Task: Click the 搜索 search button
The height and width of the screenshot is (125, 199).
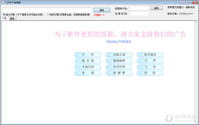Action: (x=102, y=10)
